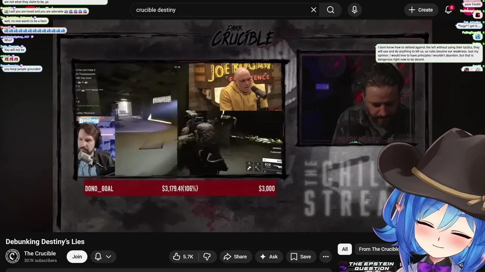
Task: Click the chat message 'you keep people grounded'
Action: (x=22, y=69)
